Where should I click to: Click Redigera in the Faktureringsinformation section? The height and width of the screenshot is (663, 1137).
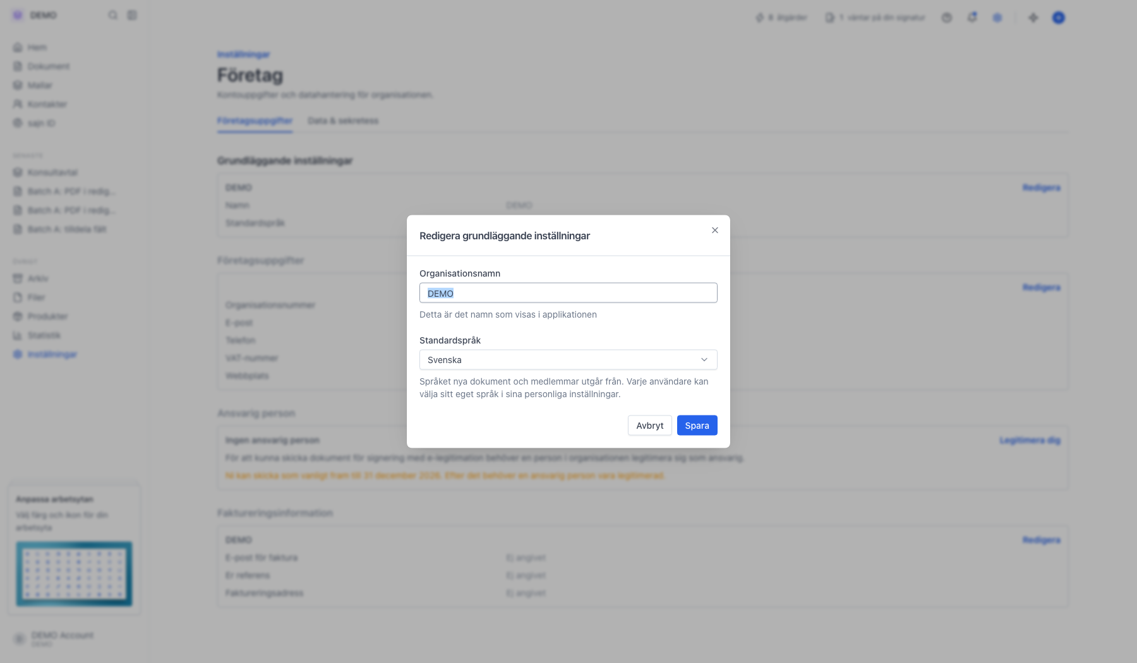click(x=1041, y=540)
